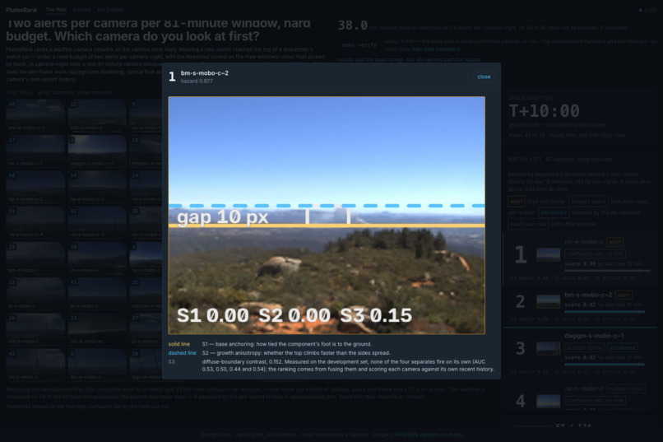This screenshot has width=663, height=442.
Task: Click thumbnail of watch list rank 2
Action: (548, 301)
